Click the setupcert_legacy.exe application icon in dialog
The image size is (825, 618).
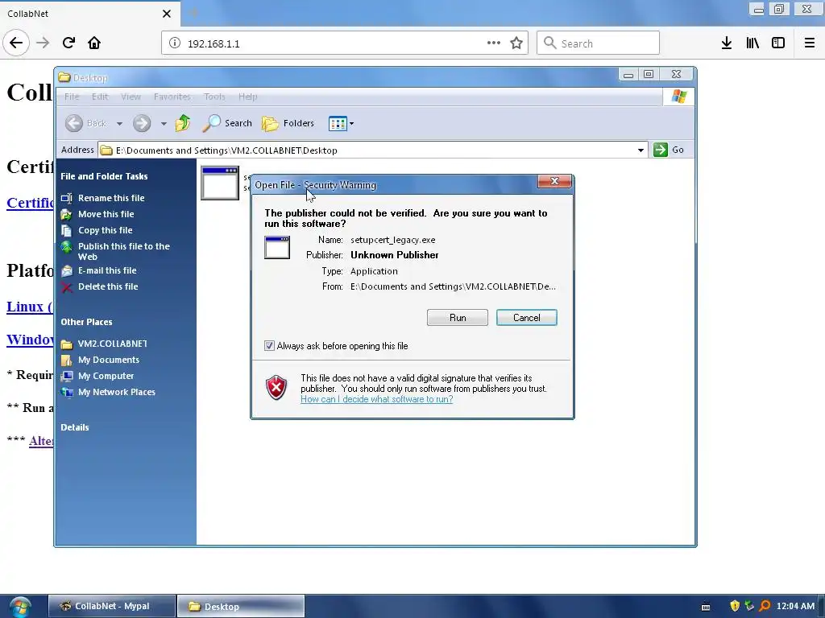277,248
